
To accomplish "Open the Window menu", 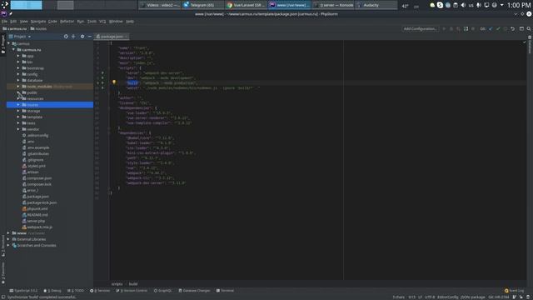I will [x=116, y=22].
